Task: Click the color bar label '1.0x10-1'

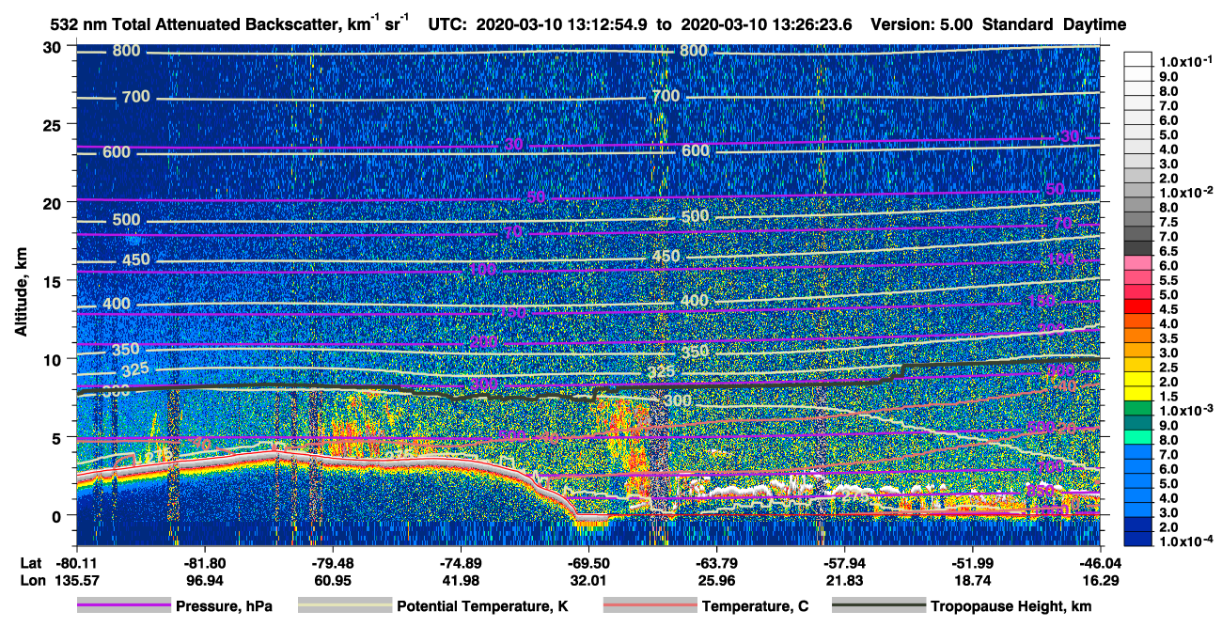Action: point(1185,61)
